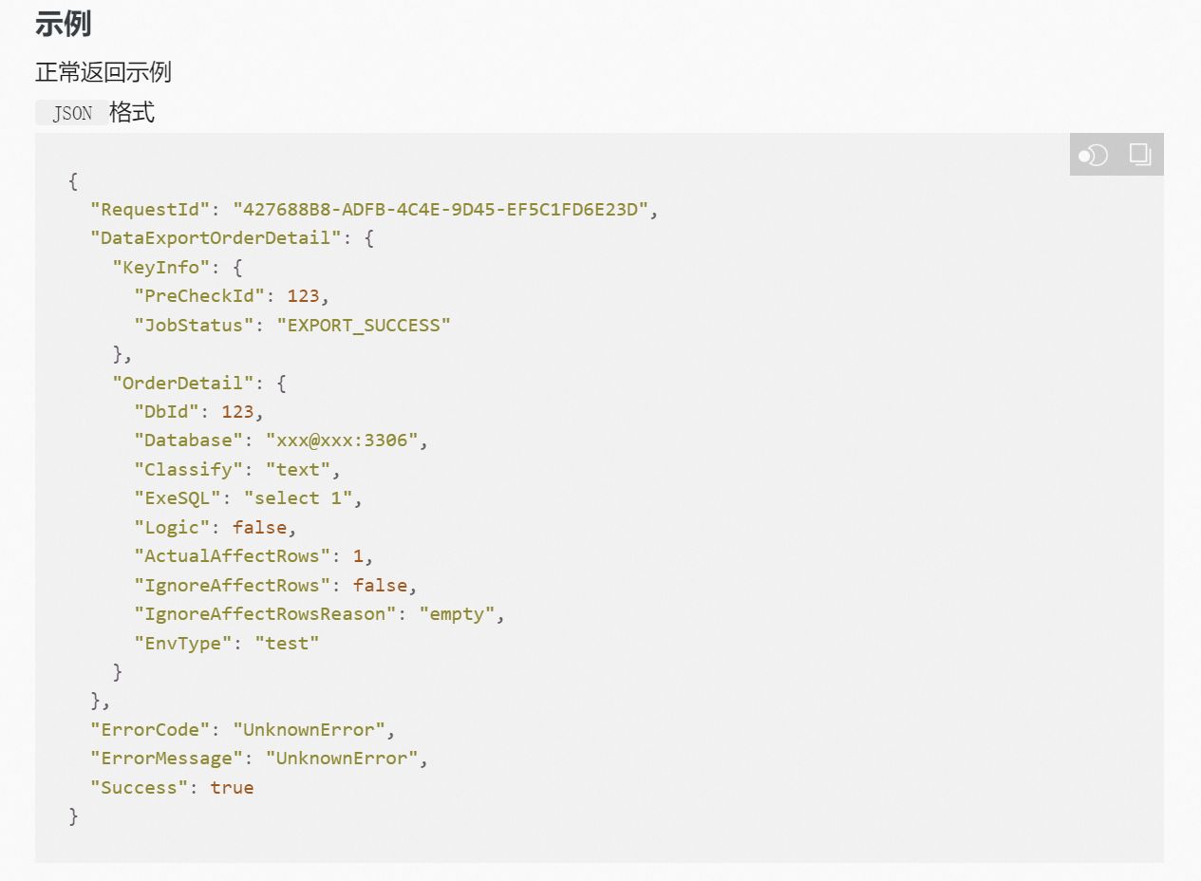Click the "select 1" ExeSQL value
This screenshot has height=881, width=1201.
tap(298, 498)
